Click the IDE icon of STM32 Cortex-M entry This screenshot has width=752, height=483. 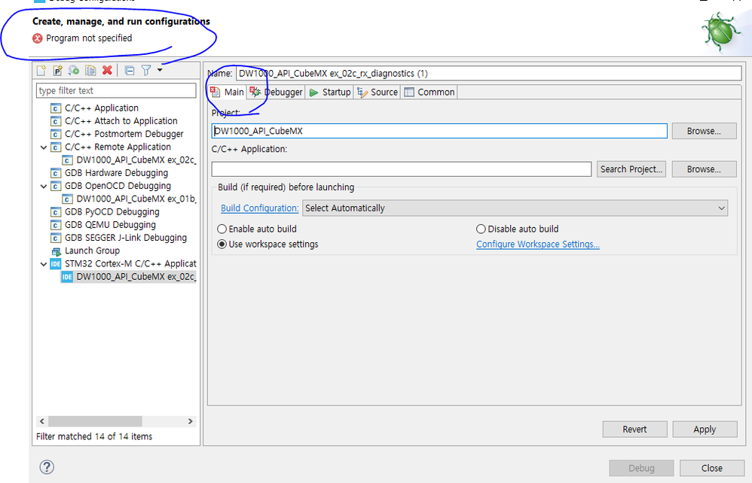coord(56,264)
